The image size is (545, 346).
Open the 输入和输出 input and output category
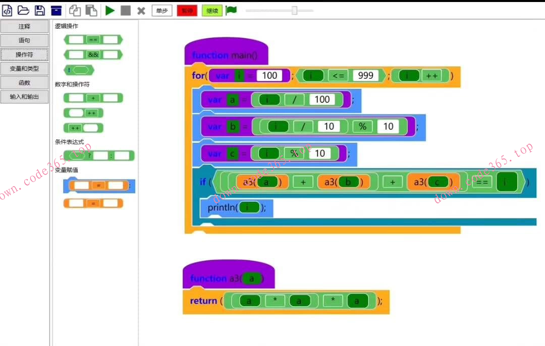click(24, 96)
